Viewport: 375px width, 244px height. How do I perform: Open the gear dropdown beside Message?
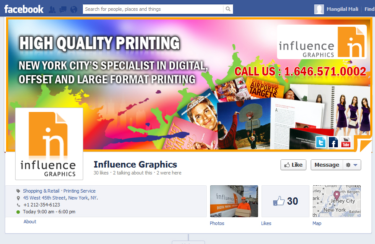(352, 165)
